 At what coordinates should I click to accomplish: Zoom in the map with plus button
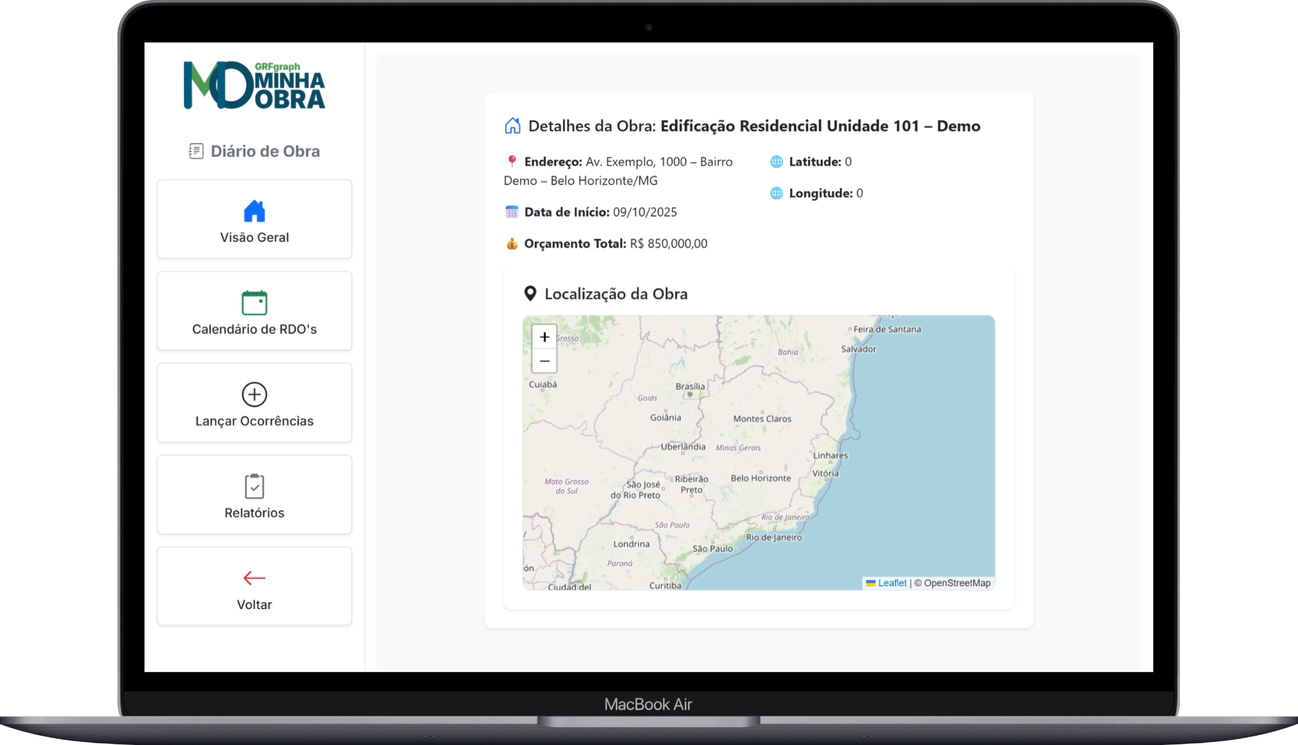[x=544, y=337]
